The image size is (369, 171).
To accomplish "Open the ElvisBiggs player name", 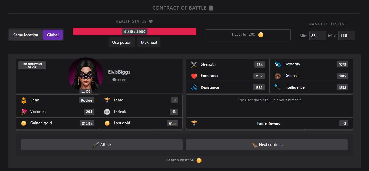I will click(x=119, y=72).
